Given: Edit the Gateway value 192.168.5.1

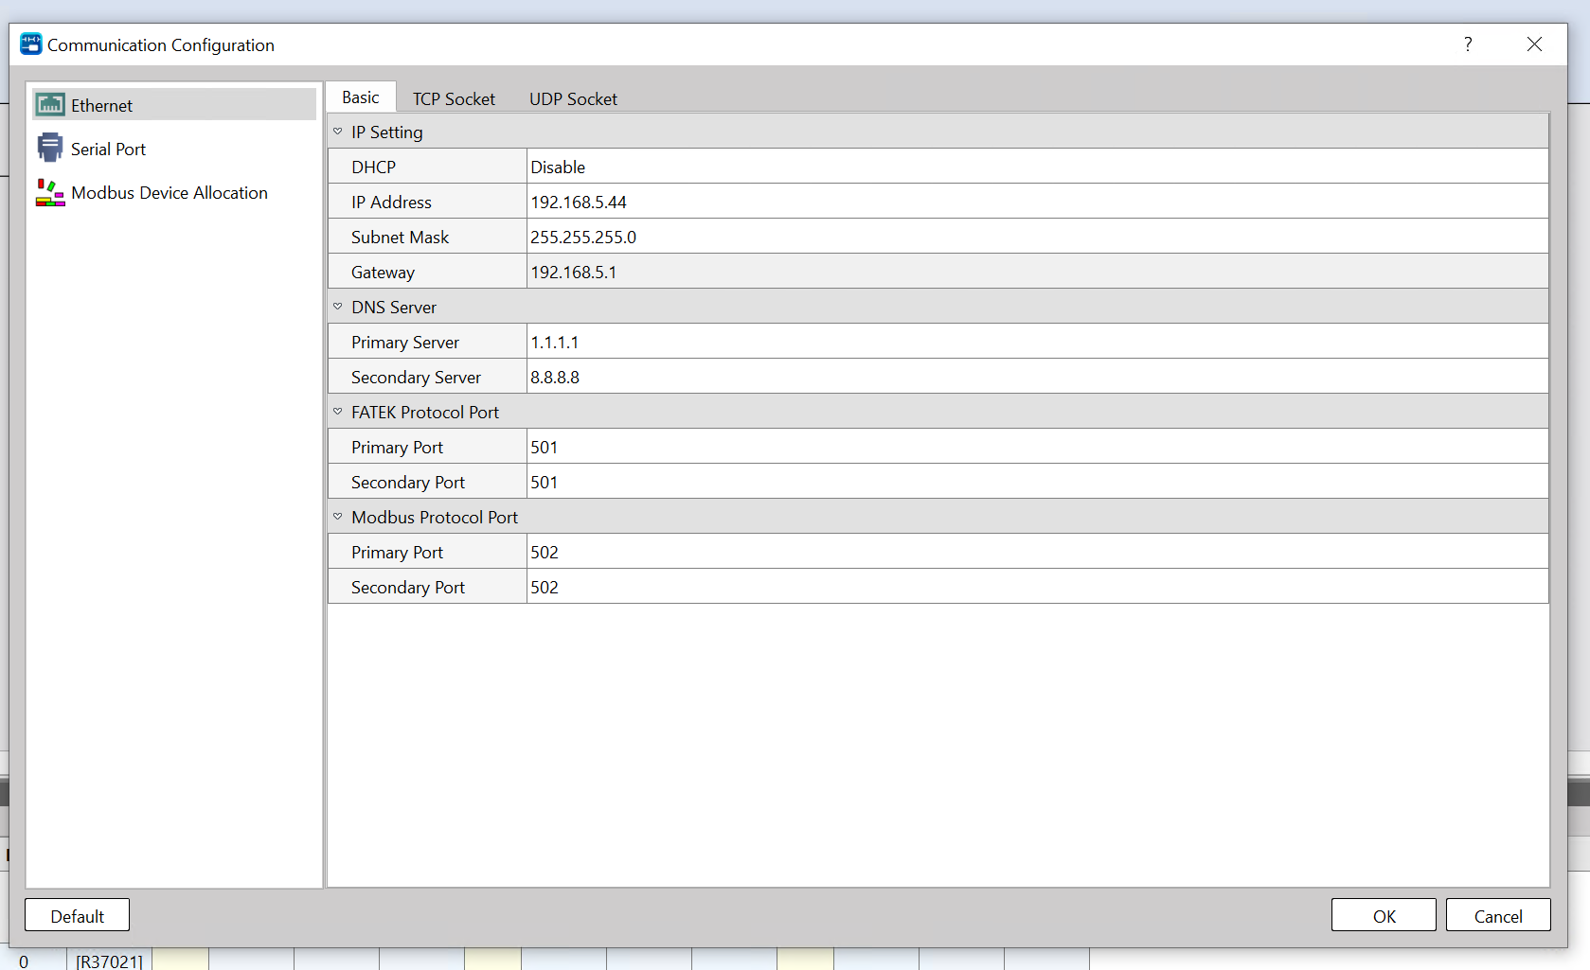Looking at the screenshot, I should (x=1036, y=273).
